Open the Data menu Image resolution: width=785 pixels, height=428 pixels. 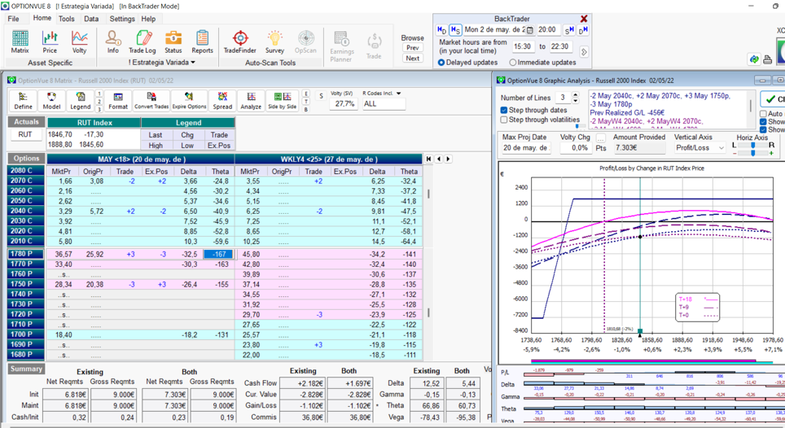(91, 19)
